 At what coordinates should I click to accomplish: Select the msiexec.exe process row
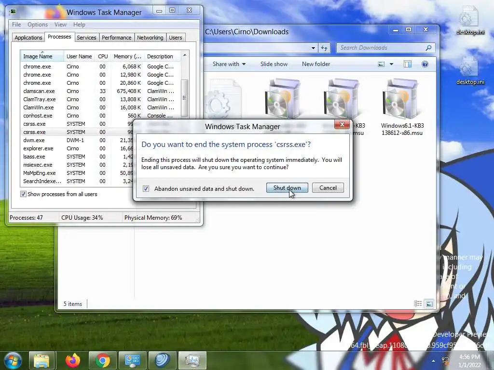coord(77,165)
